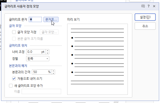Click the 미리 보기 preview pane

[97, 59]
